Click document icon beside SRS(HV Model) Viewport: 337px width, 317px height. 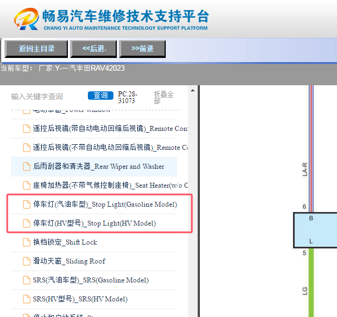click(x=27, y=299)
